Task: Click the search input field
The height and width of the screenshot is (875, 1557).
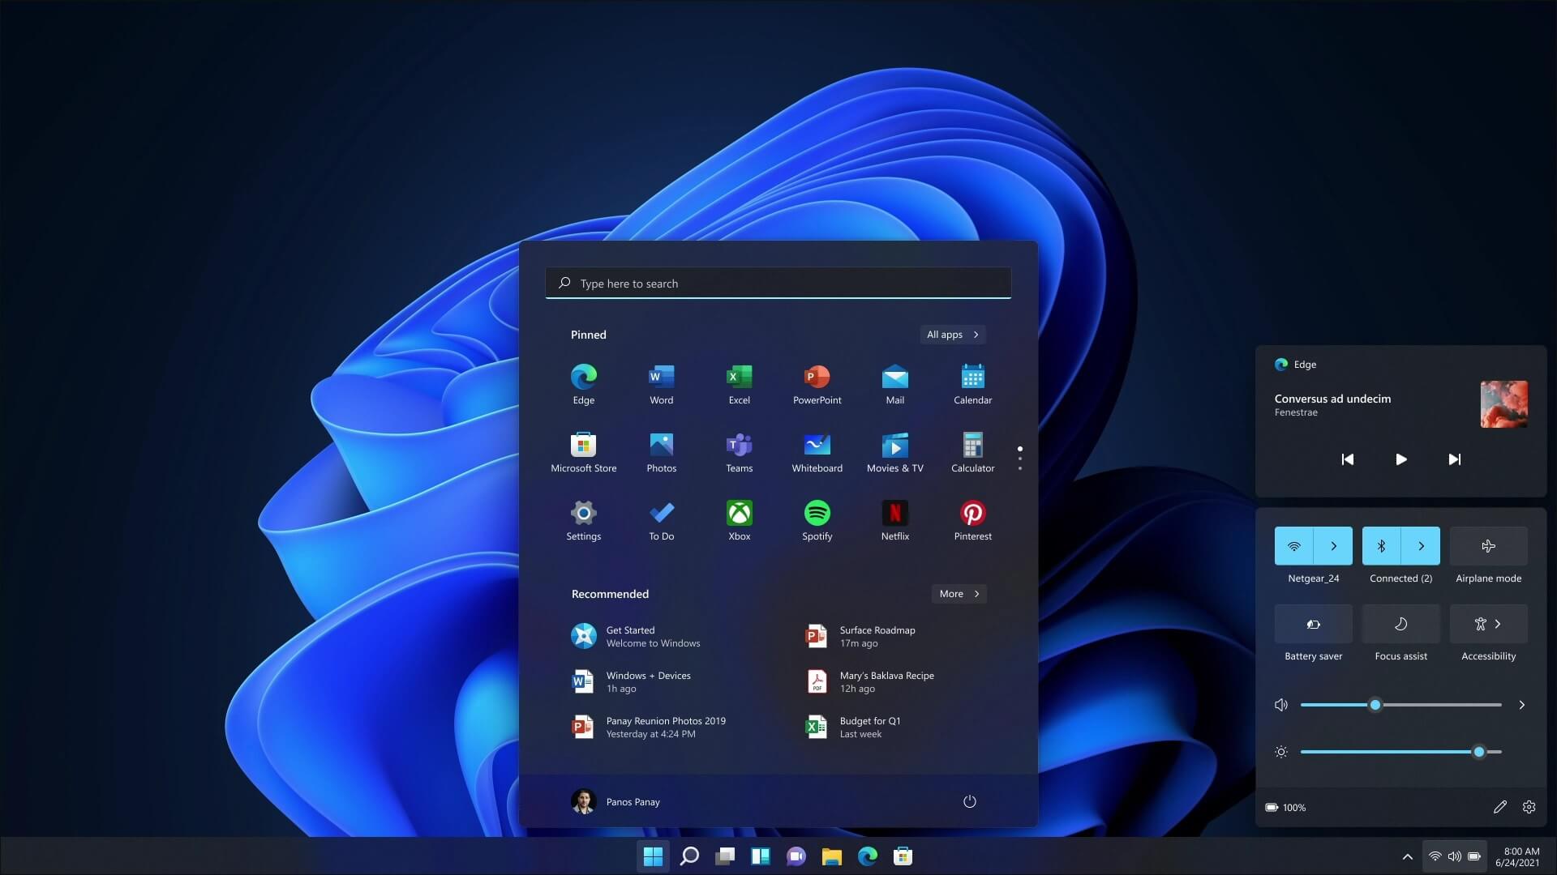Action: click(x=778, y=282)
